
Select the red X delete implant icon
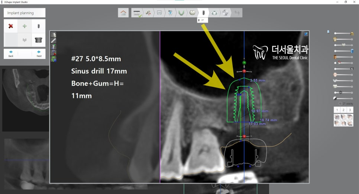click(11, 26)
